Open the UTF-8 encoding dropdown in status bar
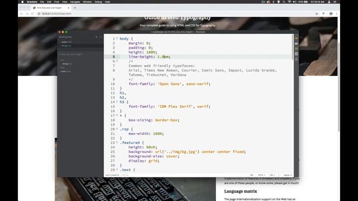The width and height of the screenshot is (358, 201). [261, 175]
